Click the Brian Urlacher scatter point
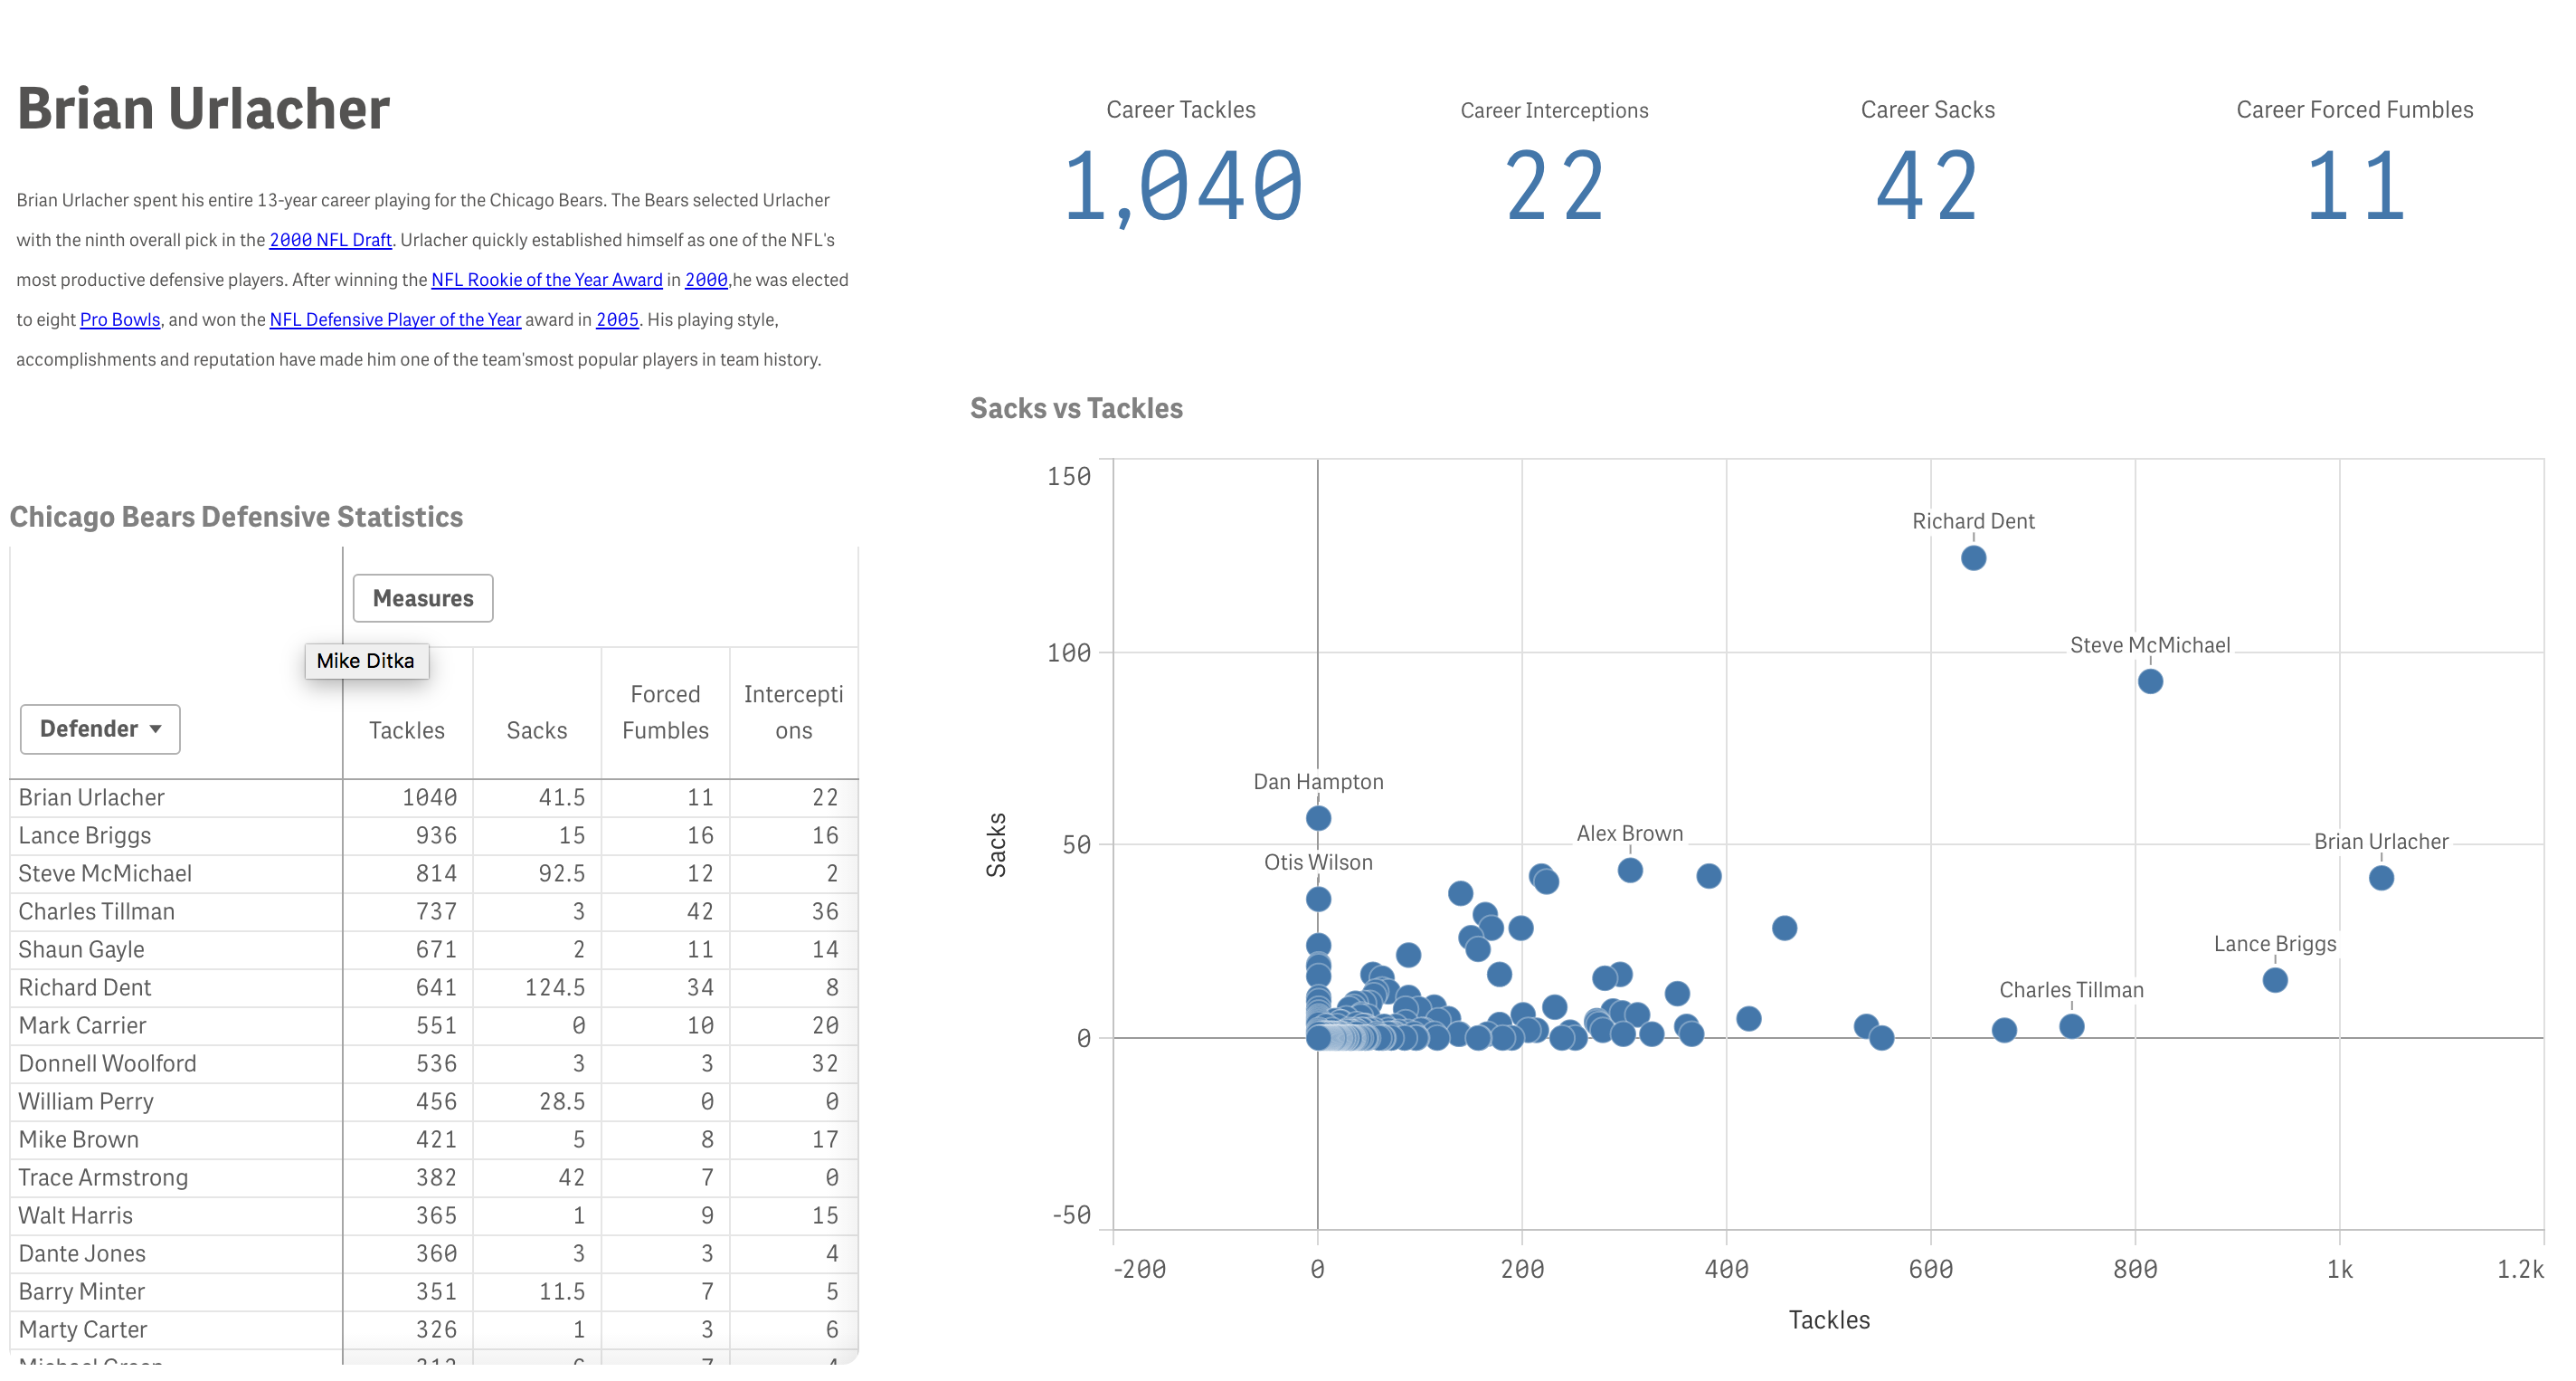The height and width of the screenshot is (1381, 2576). click(2380, 878)
